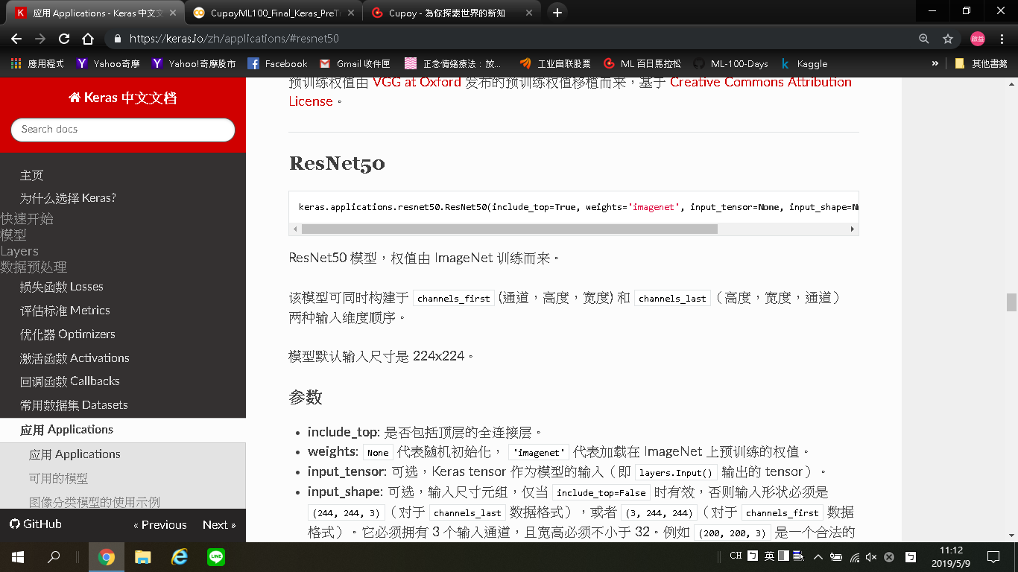Open the Kaggle bookmark
Screen dimensions: 1018x572
(x=803, y=64)
